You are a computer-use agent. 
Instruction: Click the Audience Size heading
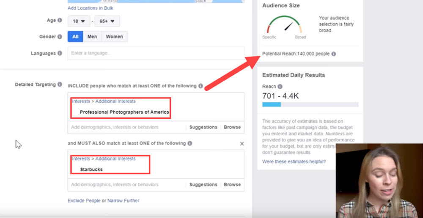click(281, 5)
